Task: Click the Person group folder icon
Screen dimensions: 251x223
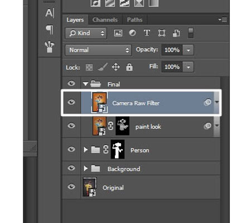Action: tap(95, 149)
